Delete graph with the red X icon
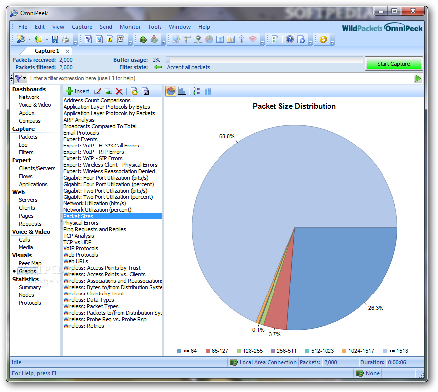The width and height of the screenshot is (438, 392). 119,91
